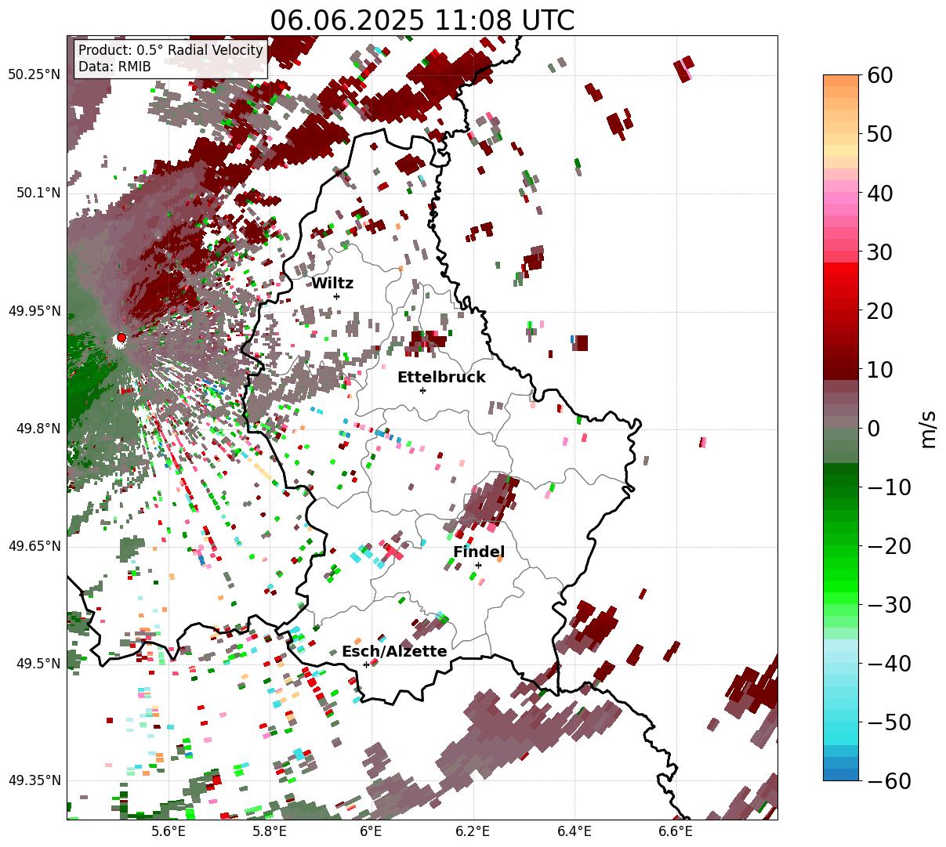Click the colorbar value −50
The image size is (946, 847).
[889, 722]
